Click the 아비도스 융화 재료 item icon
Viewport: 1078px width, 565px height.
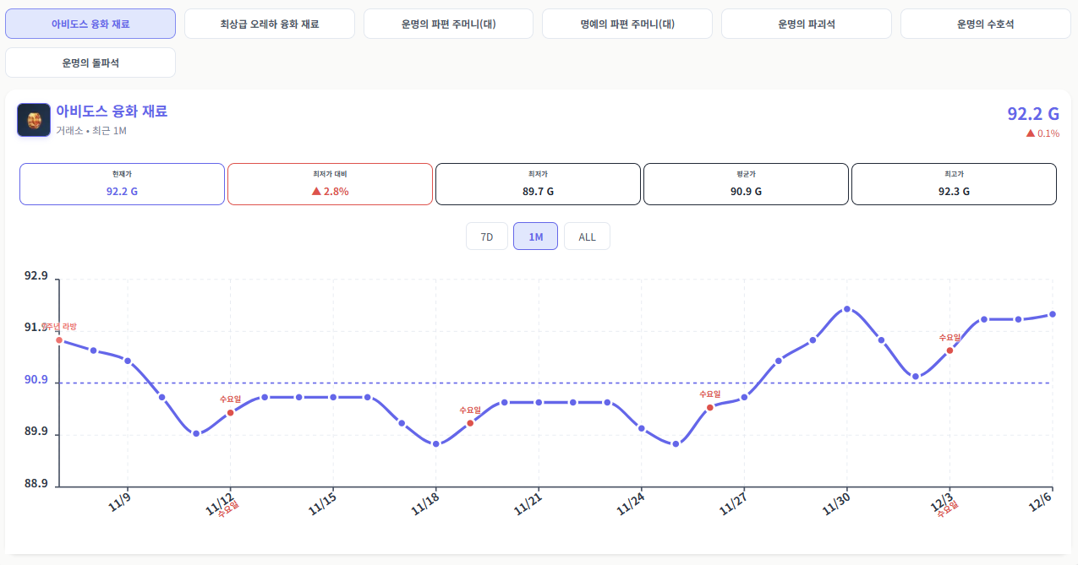34,120
